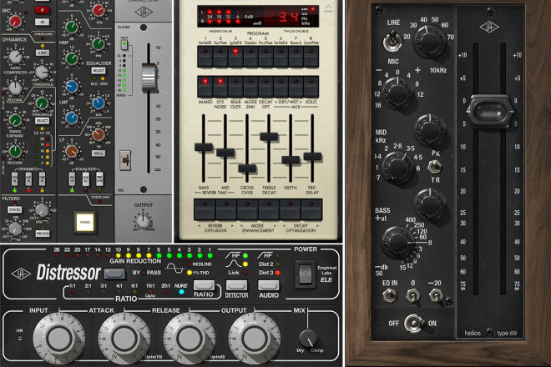
Task: Flip the Helios LINE/MIC toggle switch
Action: (392, 42)
